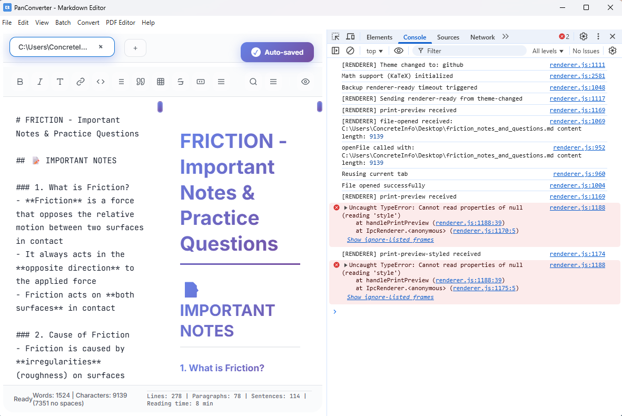Image resolution: width=622 pixels, height=416 pixels.
Task: Close the C:\Users\Concretel... file tab
Action: (101, 47)
